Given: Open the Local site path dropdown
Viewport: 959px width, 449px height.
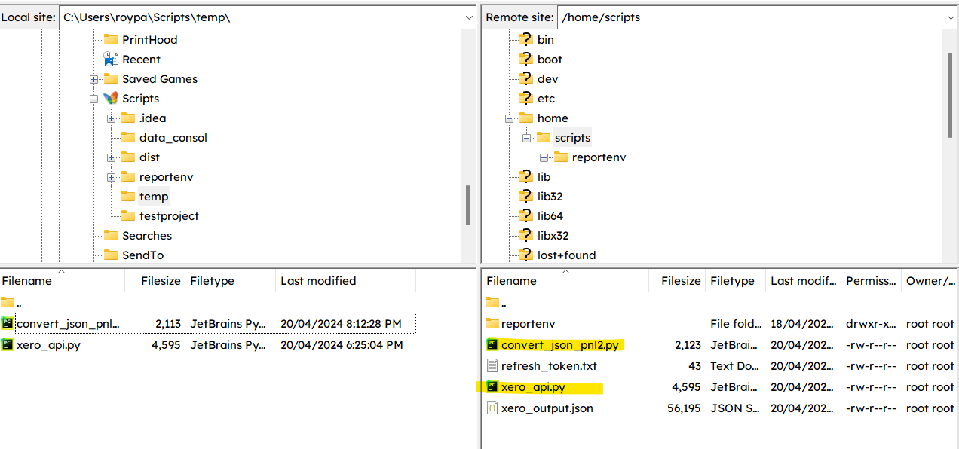Looking at the screenshot, I should (468, 17).
